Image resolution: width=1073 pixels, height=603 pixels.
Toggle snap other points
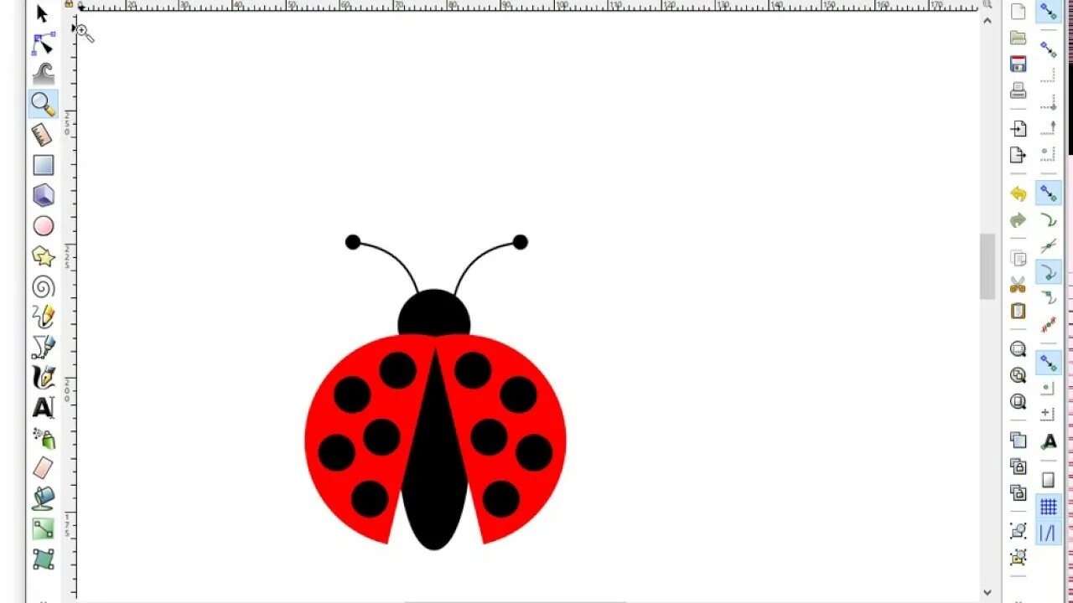click(1049, 363)
